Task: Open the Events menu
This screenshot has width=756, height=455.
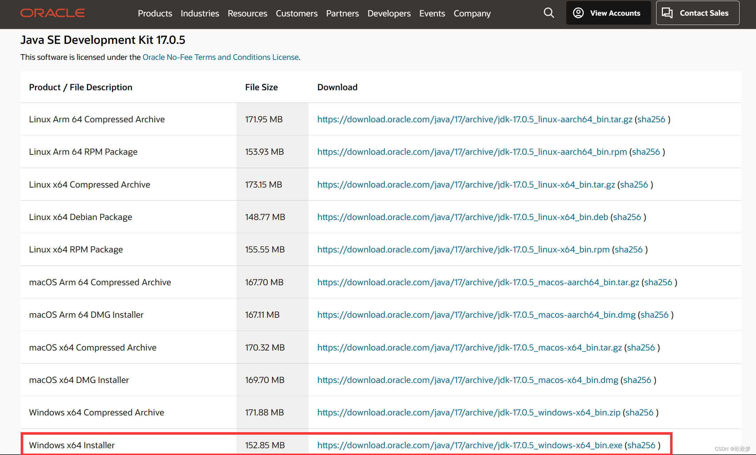Action: [432, 13]
